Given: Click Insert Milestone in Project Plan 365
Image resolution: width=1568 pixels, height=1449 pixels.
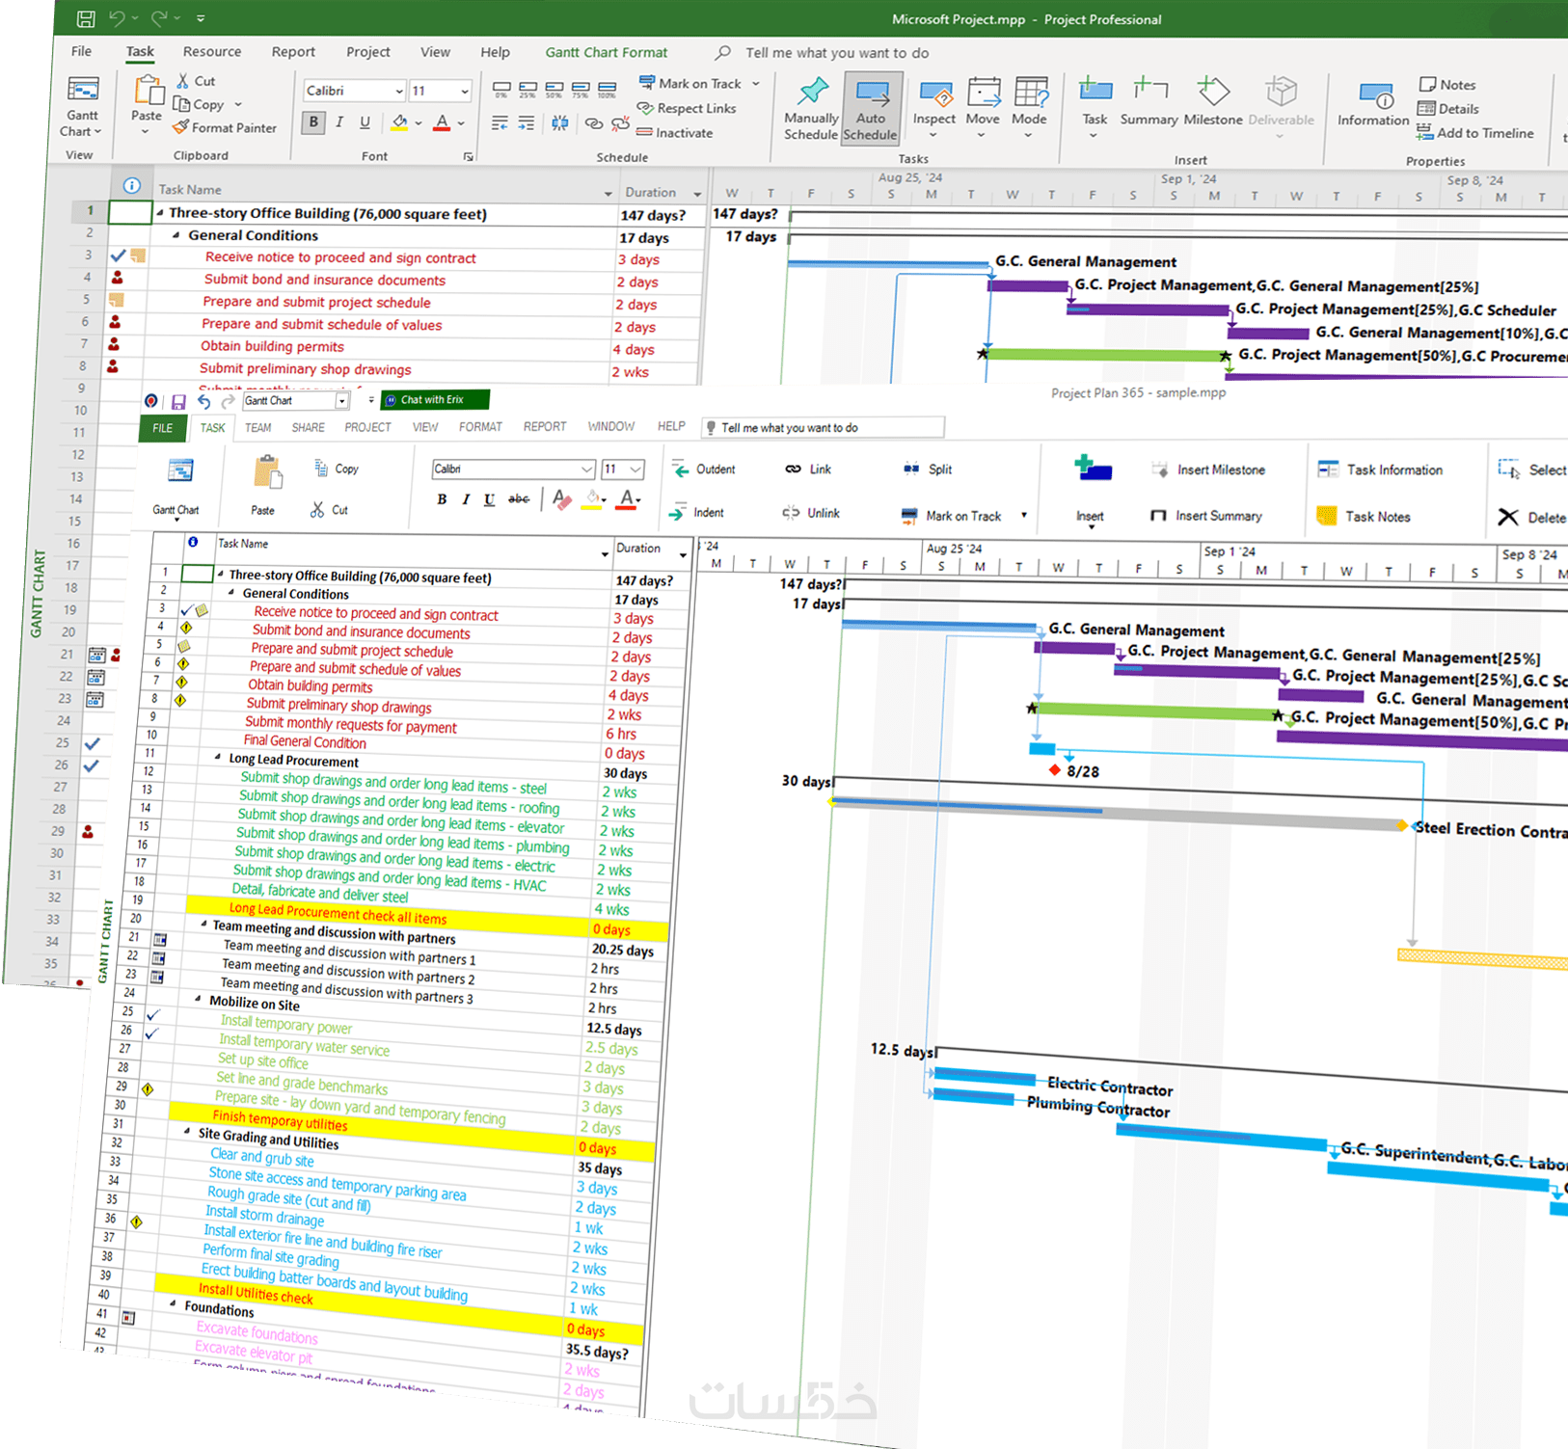Looking at the screenshot, I should click(1208, 470).
